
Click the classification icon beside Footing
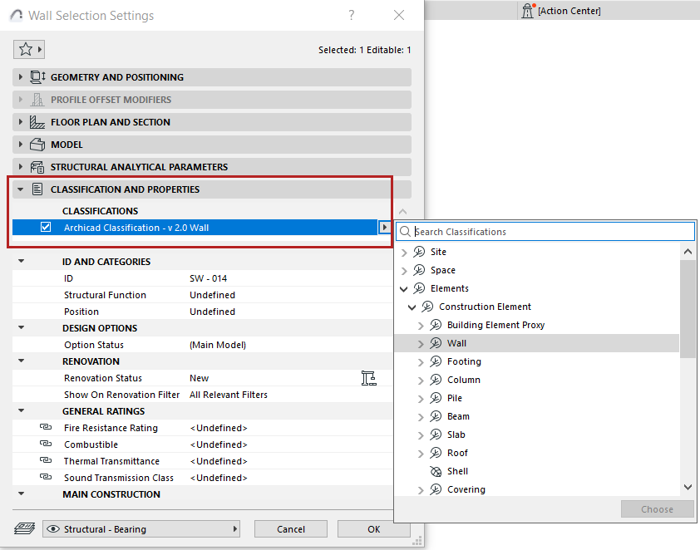436,361
